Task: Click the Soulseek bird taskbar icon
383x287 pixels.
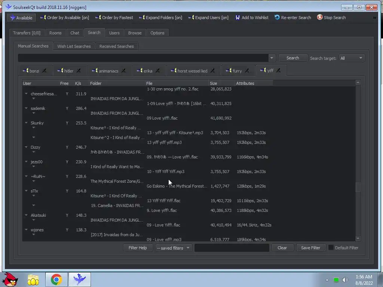Action: 80,280
